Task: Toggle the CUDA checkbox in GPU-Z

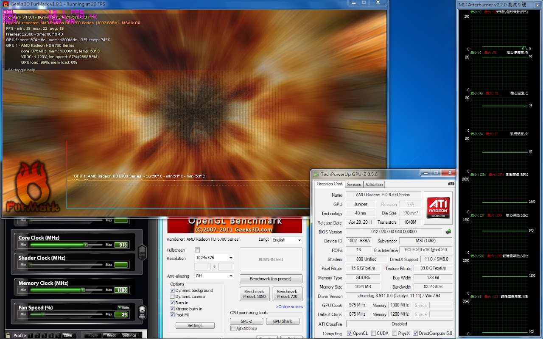Action: pyautogui.click(x=373, y=333)
